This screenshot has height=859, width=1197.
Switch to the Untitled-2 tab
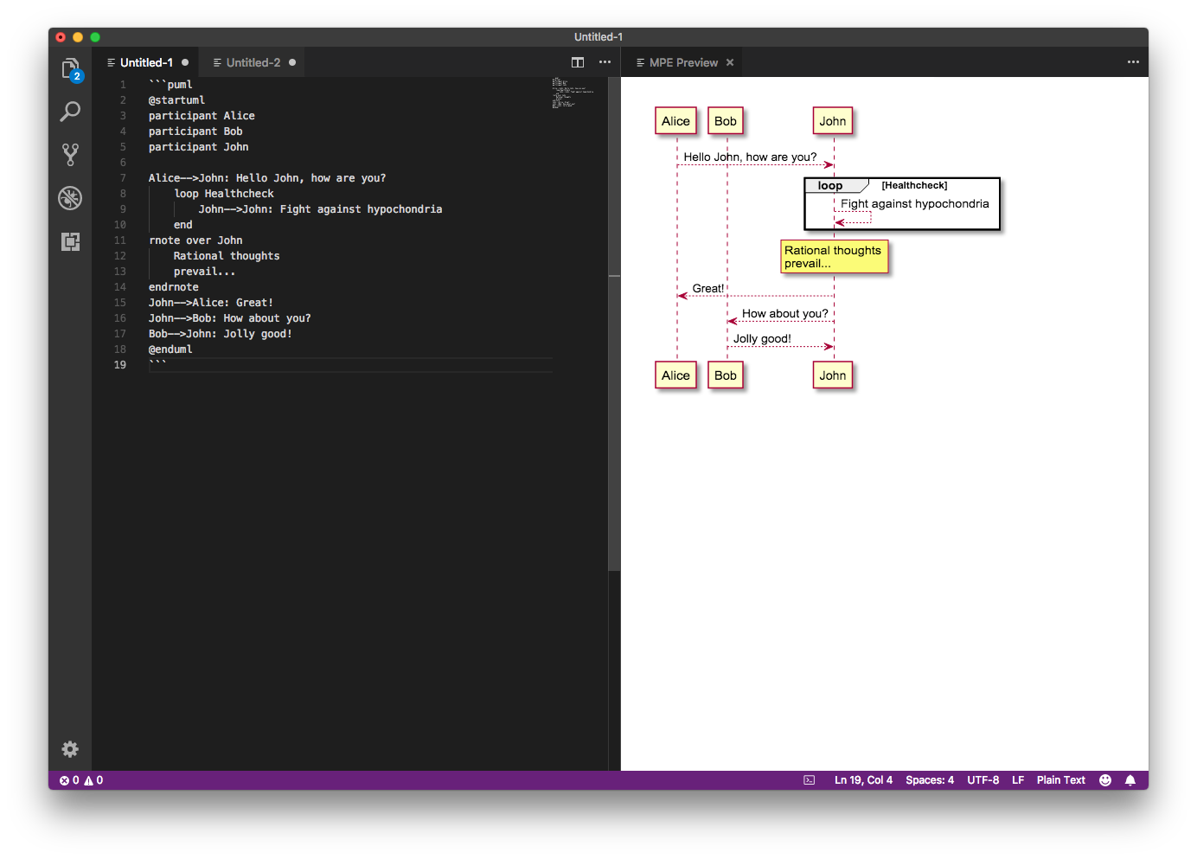pos(252,62)
